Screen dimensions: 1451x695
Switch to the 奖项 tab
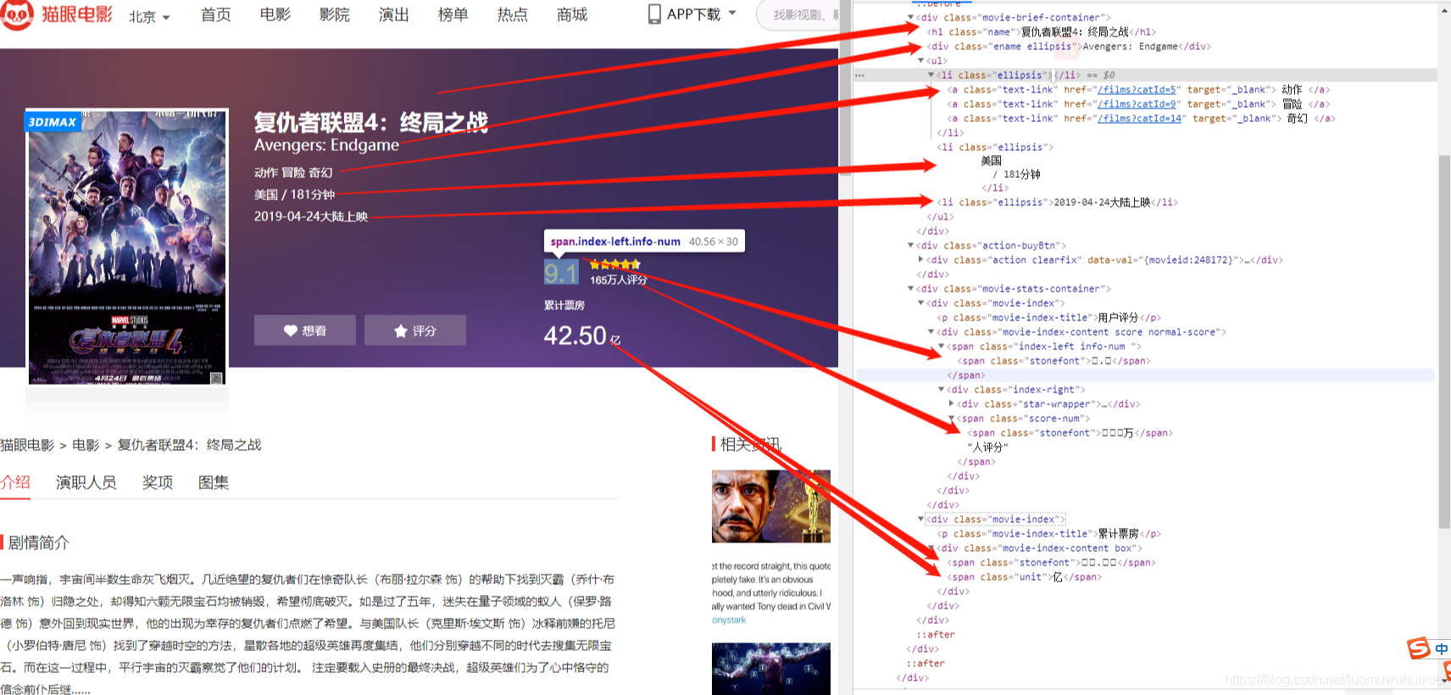(x=158, y=482)
